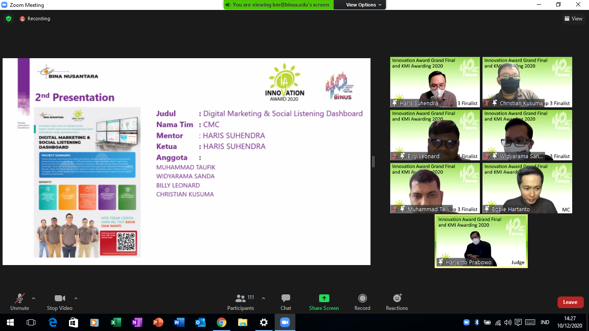Click the Zoom tray icon in system tray
This screenshot has height=331, width=589.
(467, 322)
